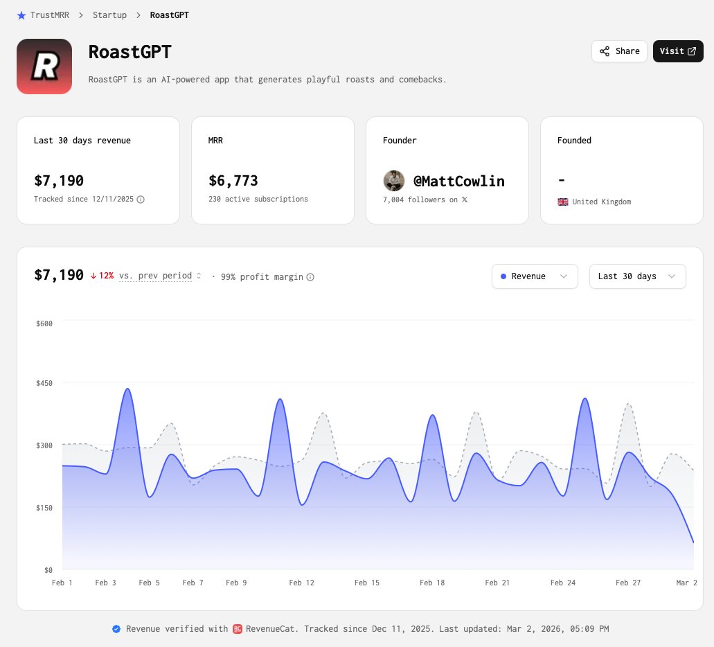
Task: Click the external link icon on Visit
Action: [692, 51]
